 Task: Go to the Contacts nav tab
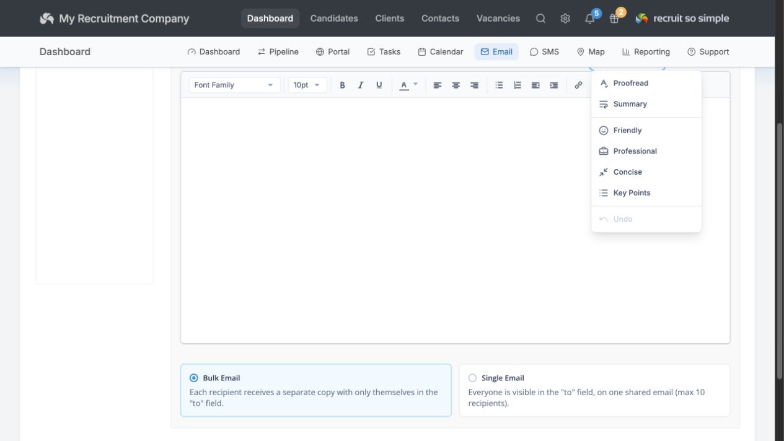[x=441, y=19]
